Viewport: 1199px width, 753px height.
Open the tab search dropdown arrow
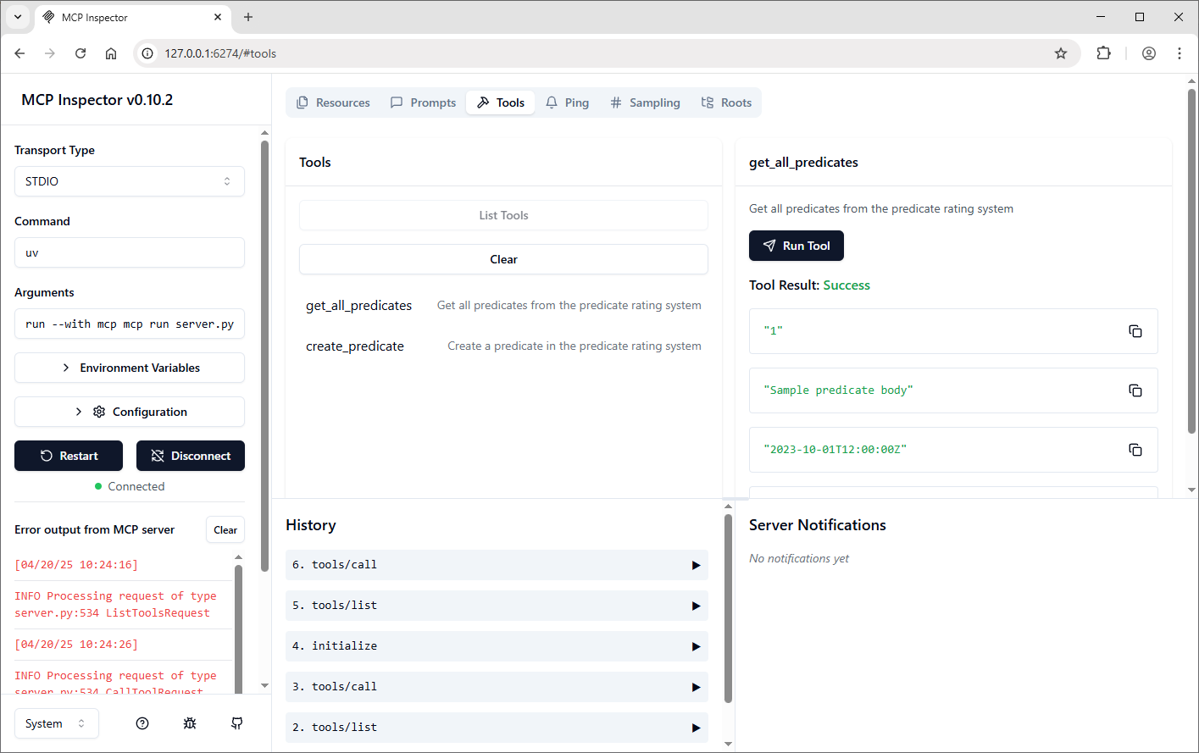pyautogui.click(x=18, y=17)
